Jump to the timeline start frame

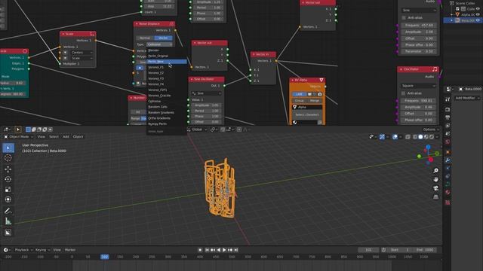pos(207,250)
